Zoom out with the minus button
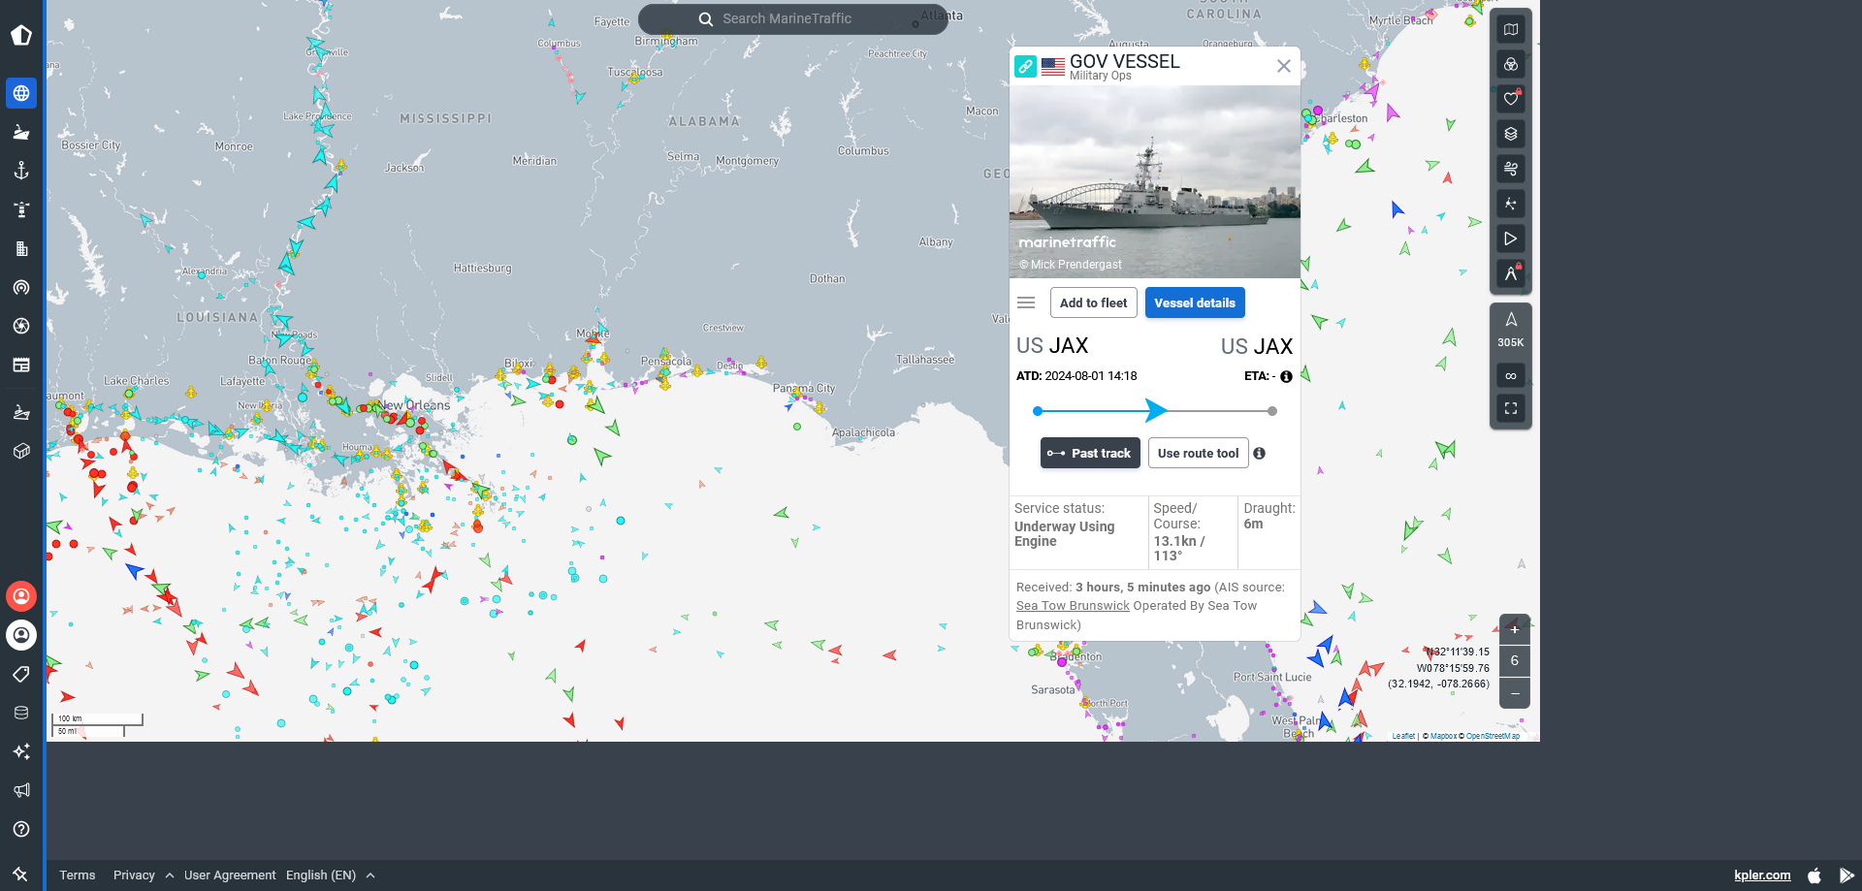Image resolution: width=1862 pixels, height=891 pixels. [1515, 693]
